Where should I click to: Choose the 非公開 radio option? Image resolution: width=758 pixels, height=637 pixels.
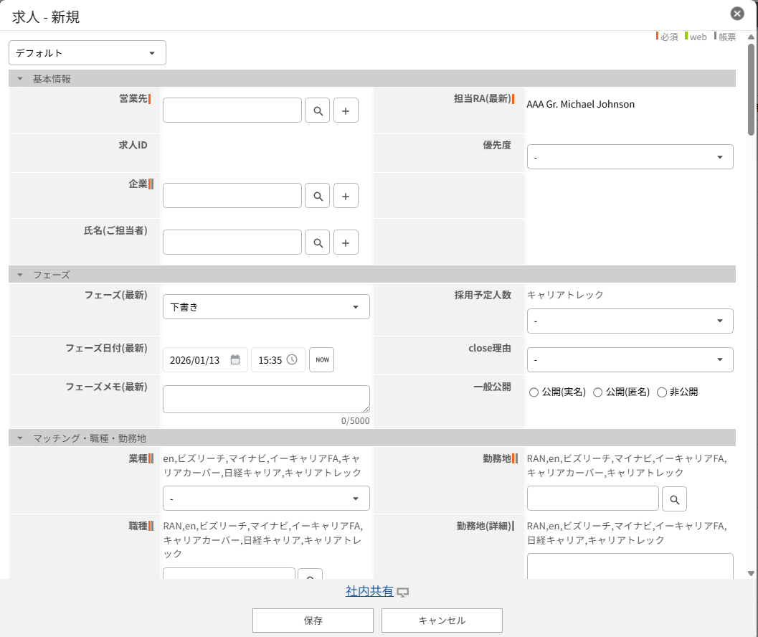pos(662,392)
